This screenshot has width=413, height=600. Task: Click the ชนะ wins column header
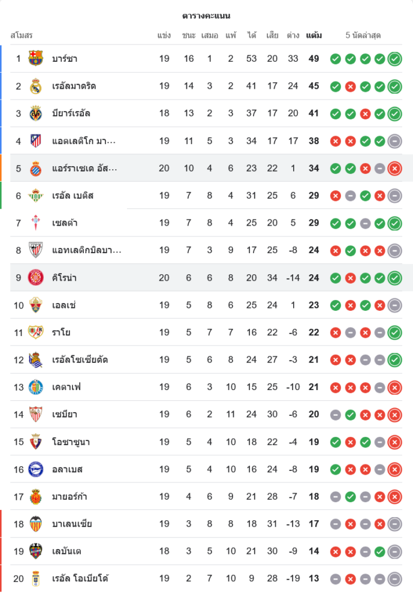coord(189,35)
